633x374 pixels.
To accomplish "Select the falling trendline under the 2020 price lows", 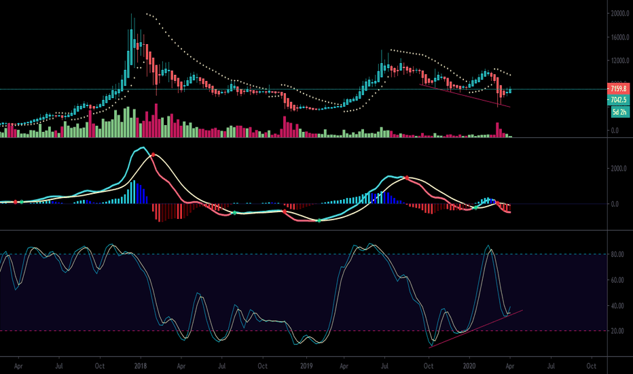I will (465, 96).
